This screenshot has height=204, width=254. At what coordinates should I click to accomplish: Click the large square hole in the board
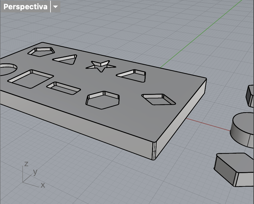31,79
